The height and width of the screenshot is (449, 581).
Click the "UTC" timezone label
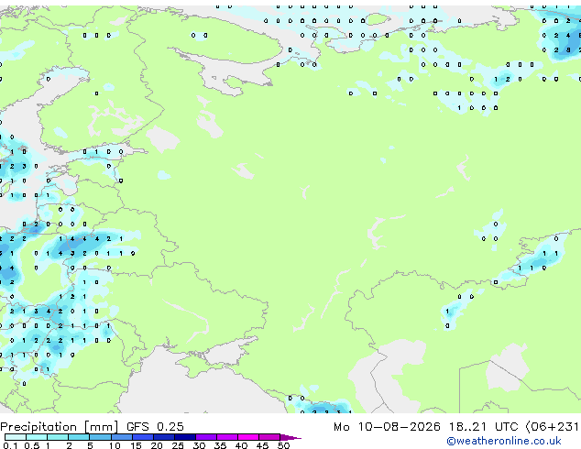506,427
